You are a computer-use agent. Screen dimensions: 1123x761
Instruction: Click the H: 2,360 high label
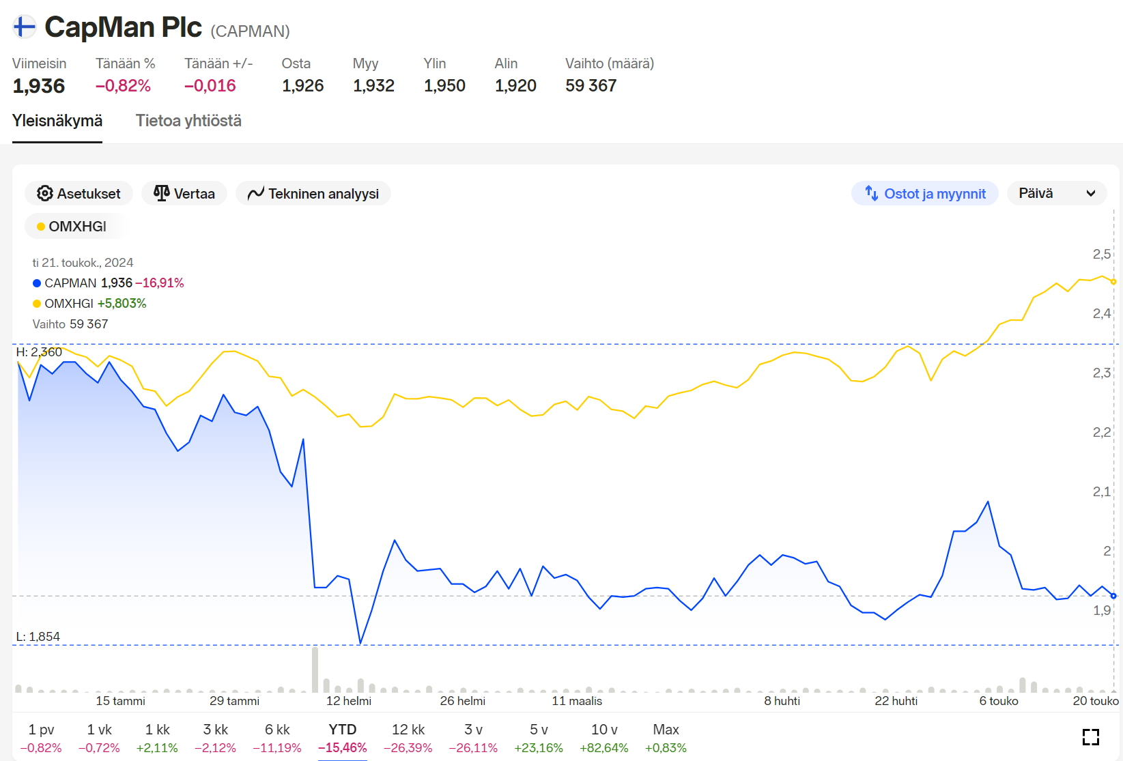point(39,352)
